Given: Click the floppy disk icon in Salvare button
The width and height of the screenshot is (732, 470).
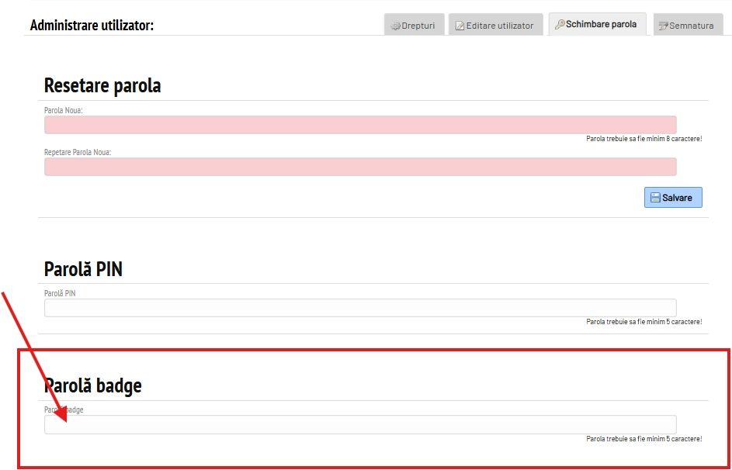Looking at the screenshot, I should (654, 198).
